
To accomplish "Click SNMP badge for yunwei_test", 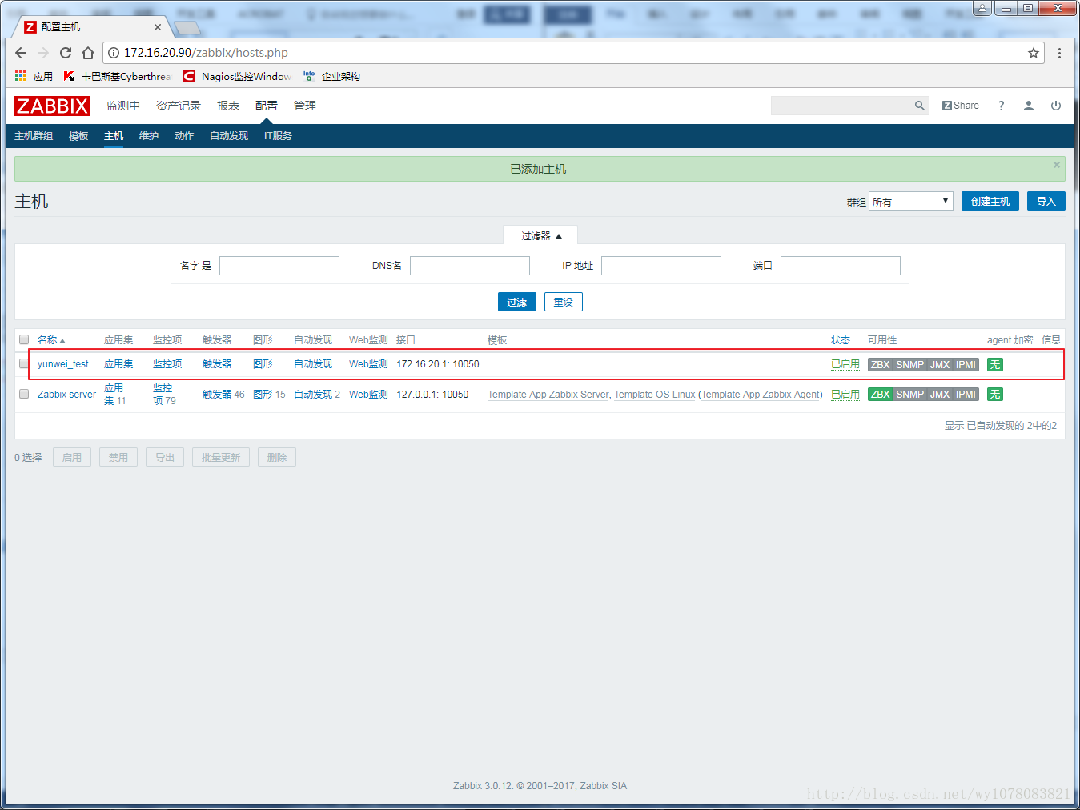I will click(x=909, y=364).
